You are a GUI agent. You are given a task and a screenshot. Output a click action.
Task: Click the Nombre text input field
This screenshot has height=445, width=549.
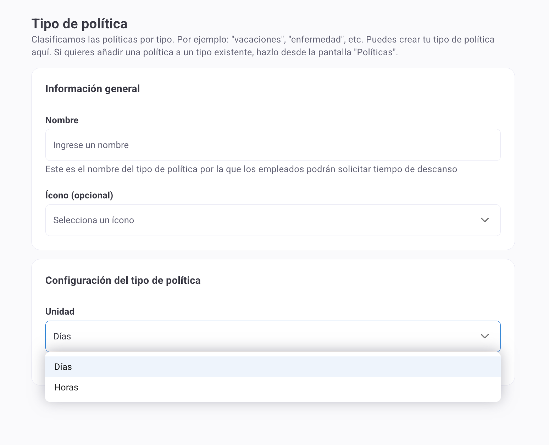[x=272, y=145]
